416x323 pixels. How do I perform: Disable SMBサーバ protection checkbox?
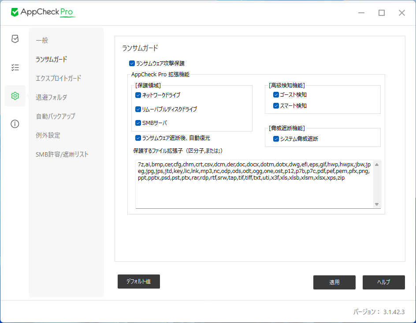point(138,123)
